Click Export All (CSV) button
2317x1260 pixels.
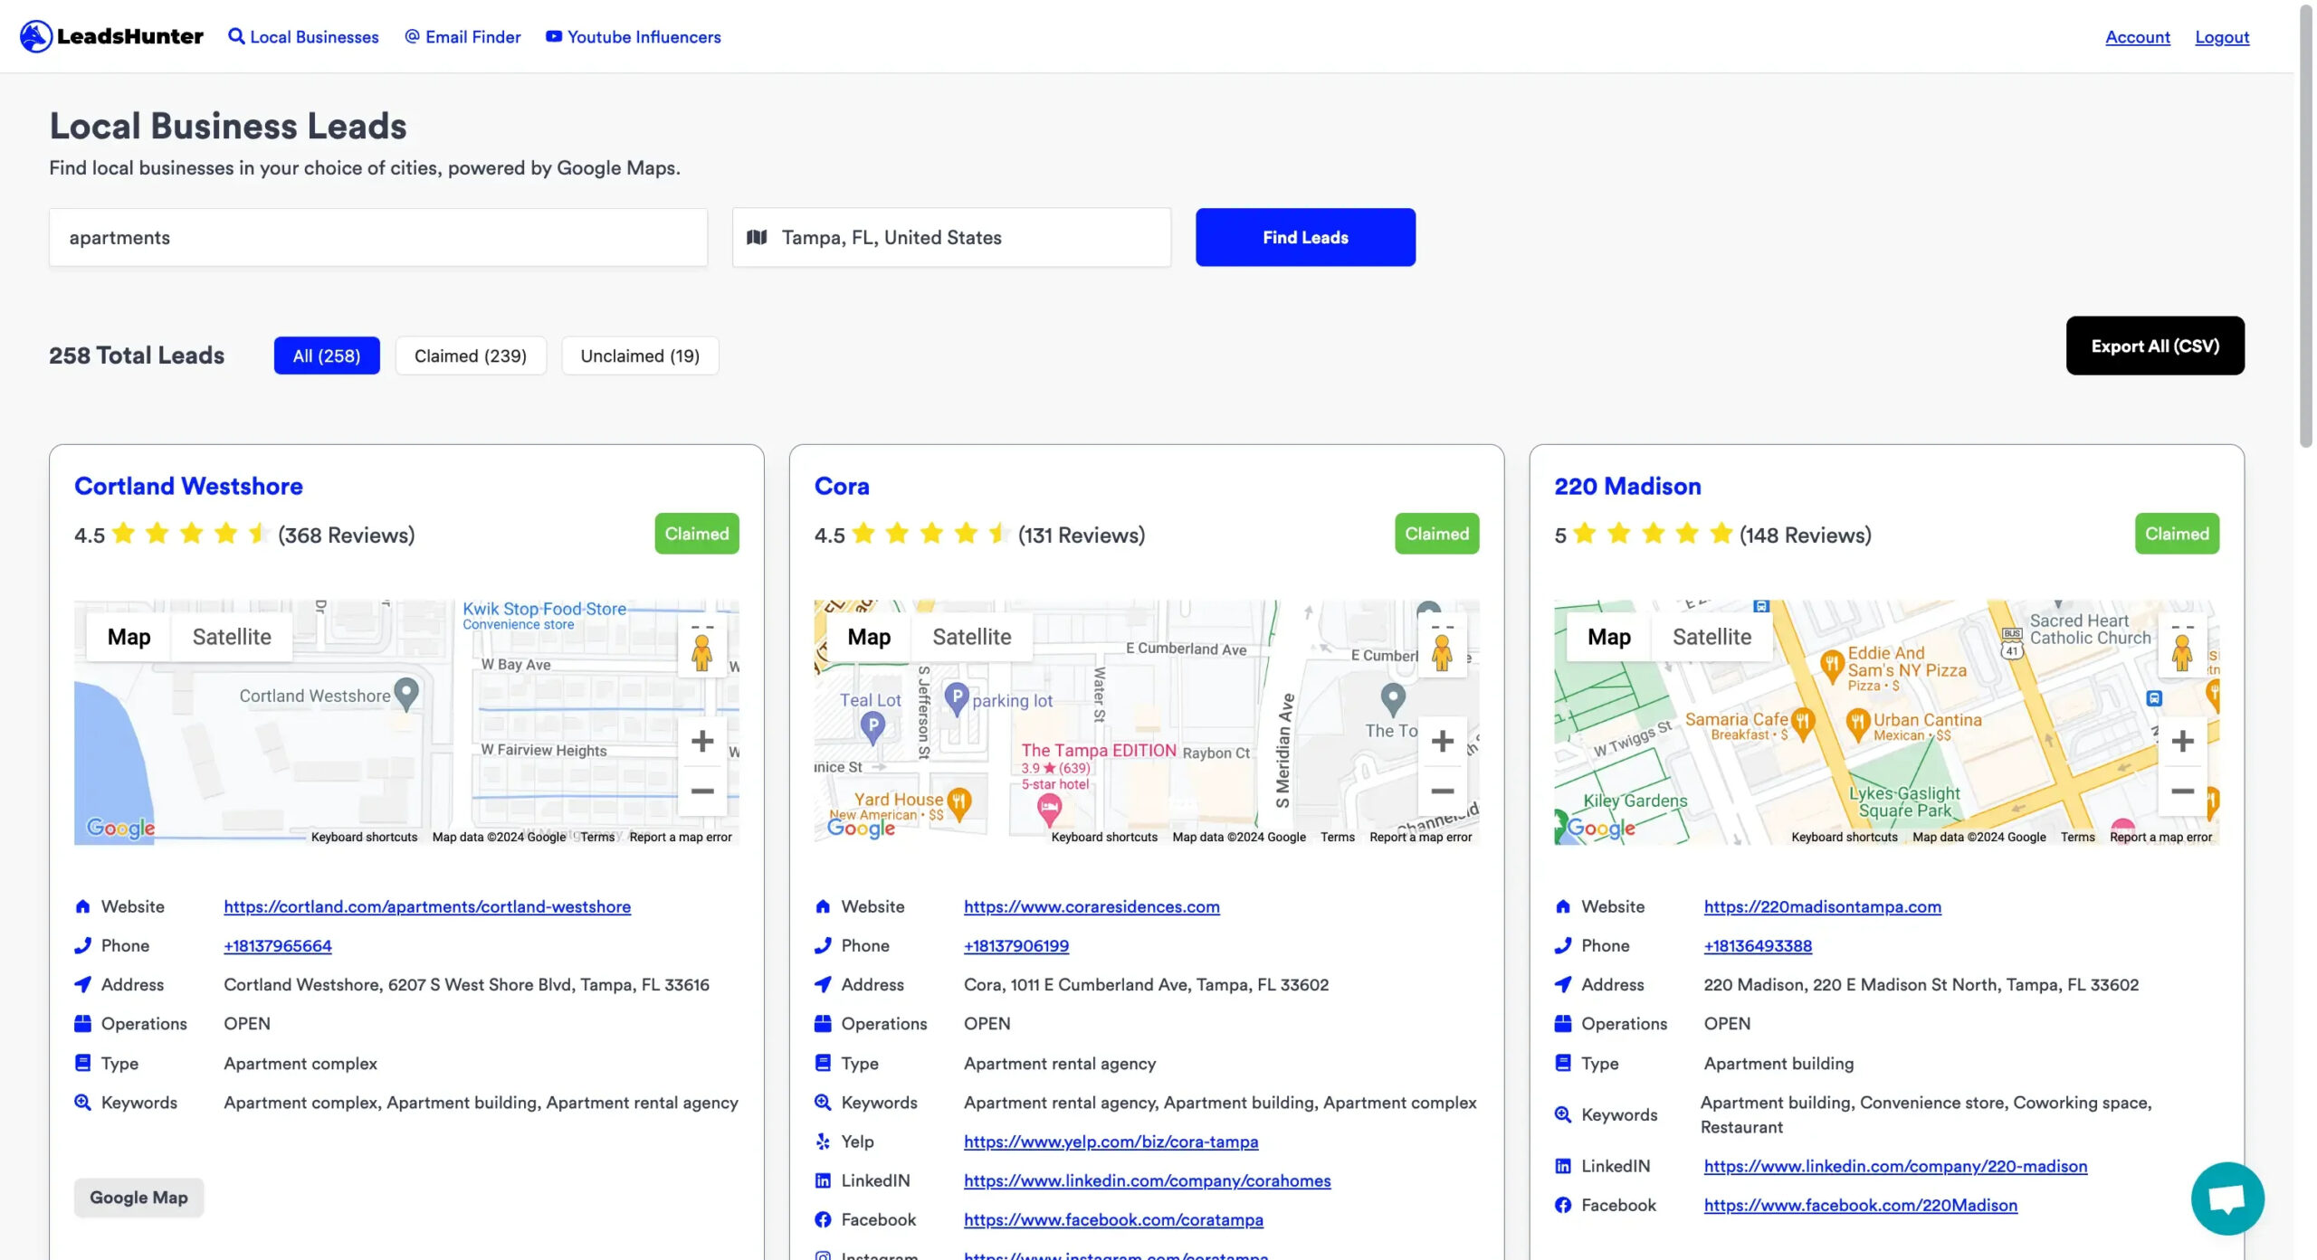click(x=2156, y=345)
